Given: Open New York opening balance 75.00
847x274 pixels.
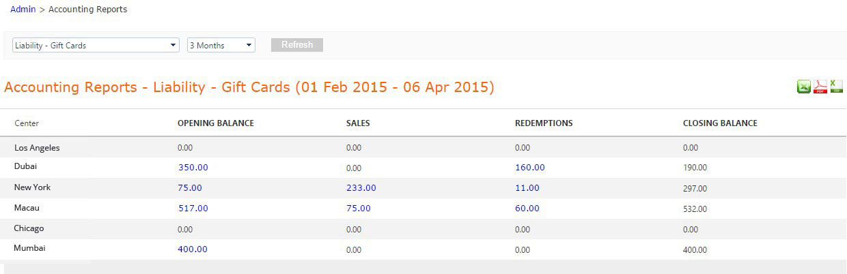Looking at the screenshot, I should pos(190,187).
